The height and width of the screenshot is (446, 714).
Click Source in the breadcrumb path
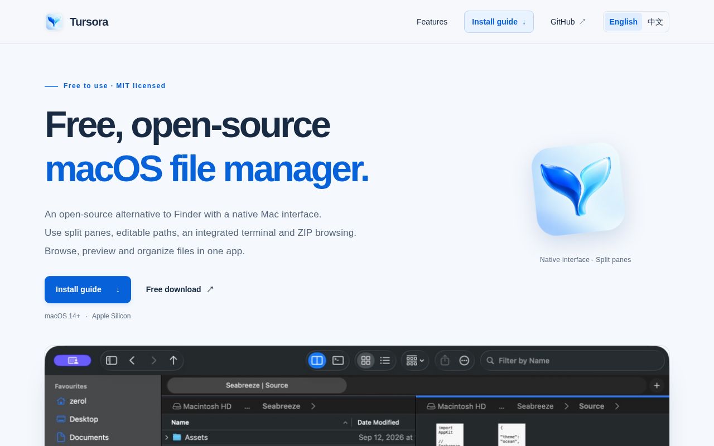coord(591,406)
